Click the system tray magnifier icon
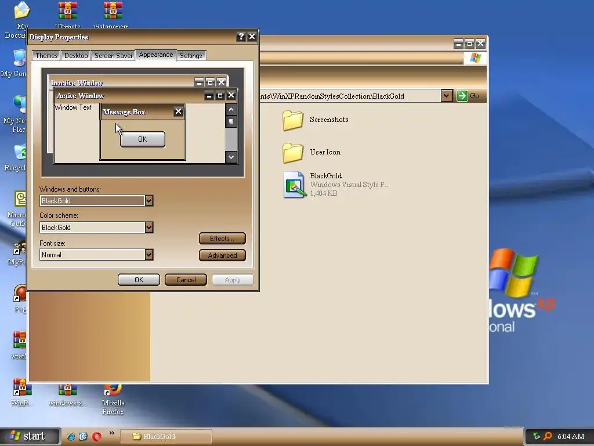 coord(547,436)
